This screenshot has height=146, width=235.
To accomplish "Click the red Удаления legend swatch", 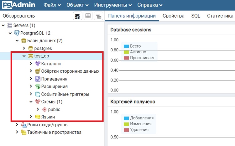I will tap(126, 130).
